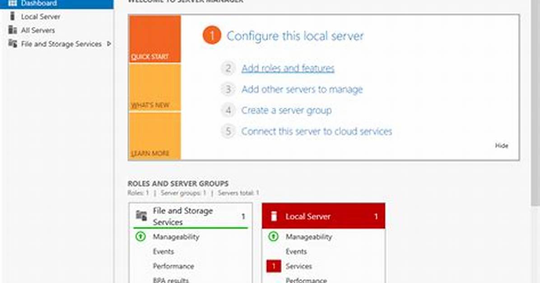Image resolution: width=540 pixels, height=283 pixels.
Task: Open the red Local Server tile header
Action: click(323, 216)
